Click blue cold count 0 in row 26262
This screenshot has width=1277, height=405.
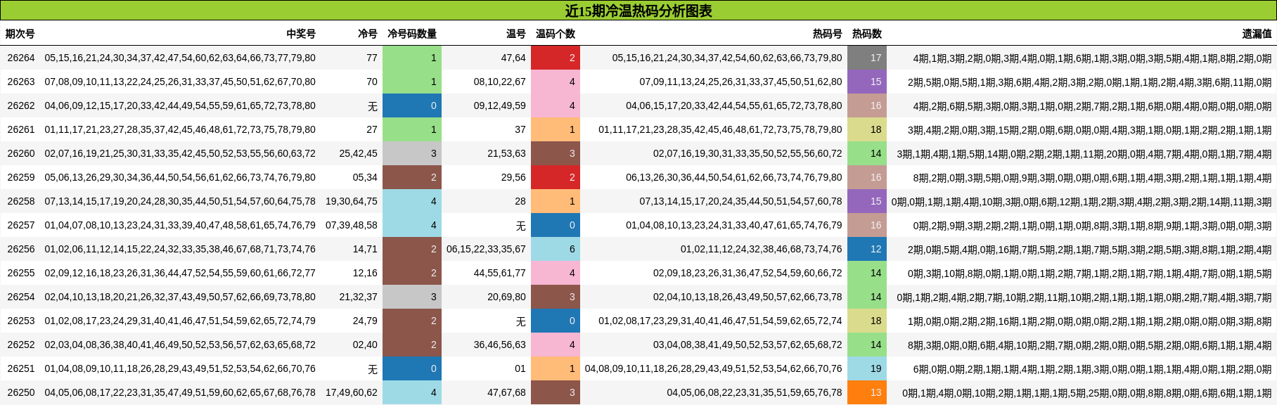[x=412, y=105]
